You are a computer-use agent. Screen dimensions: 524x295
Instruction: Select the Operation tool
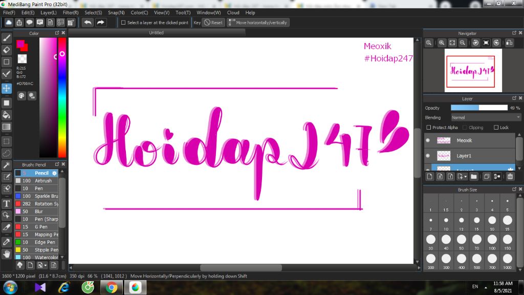6,215
